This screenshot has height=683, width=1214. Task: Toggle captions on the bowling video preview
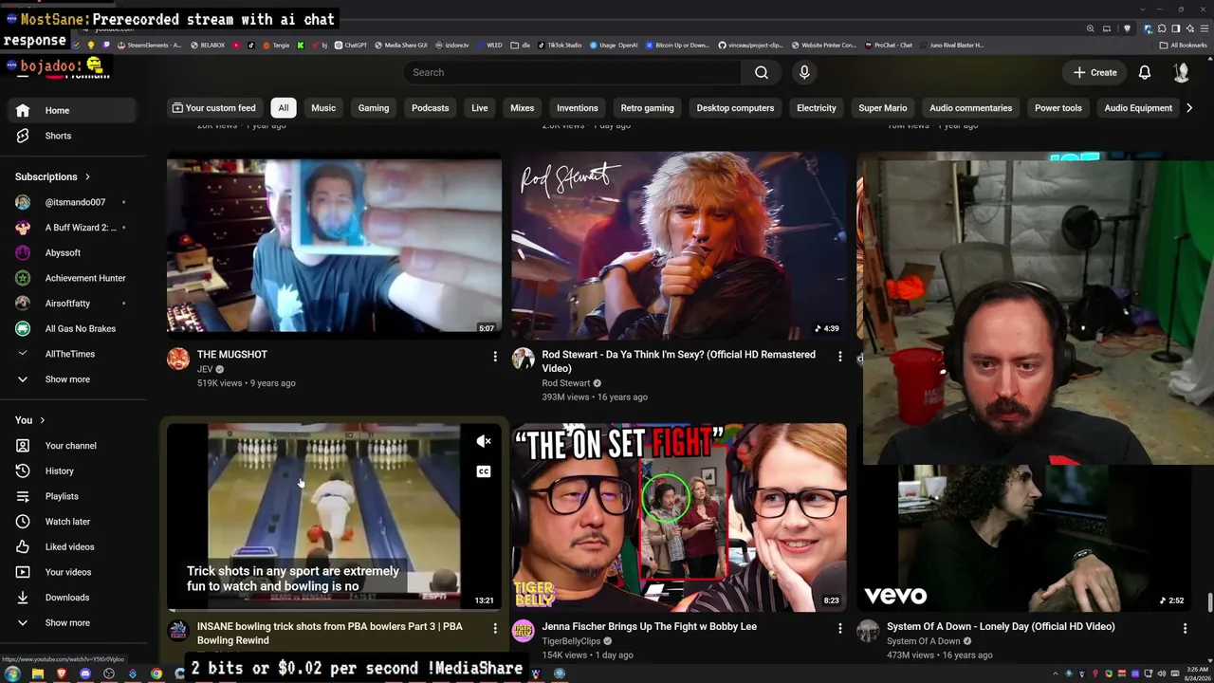484,471
